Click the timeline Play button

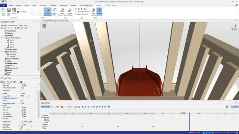91,107
